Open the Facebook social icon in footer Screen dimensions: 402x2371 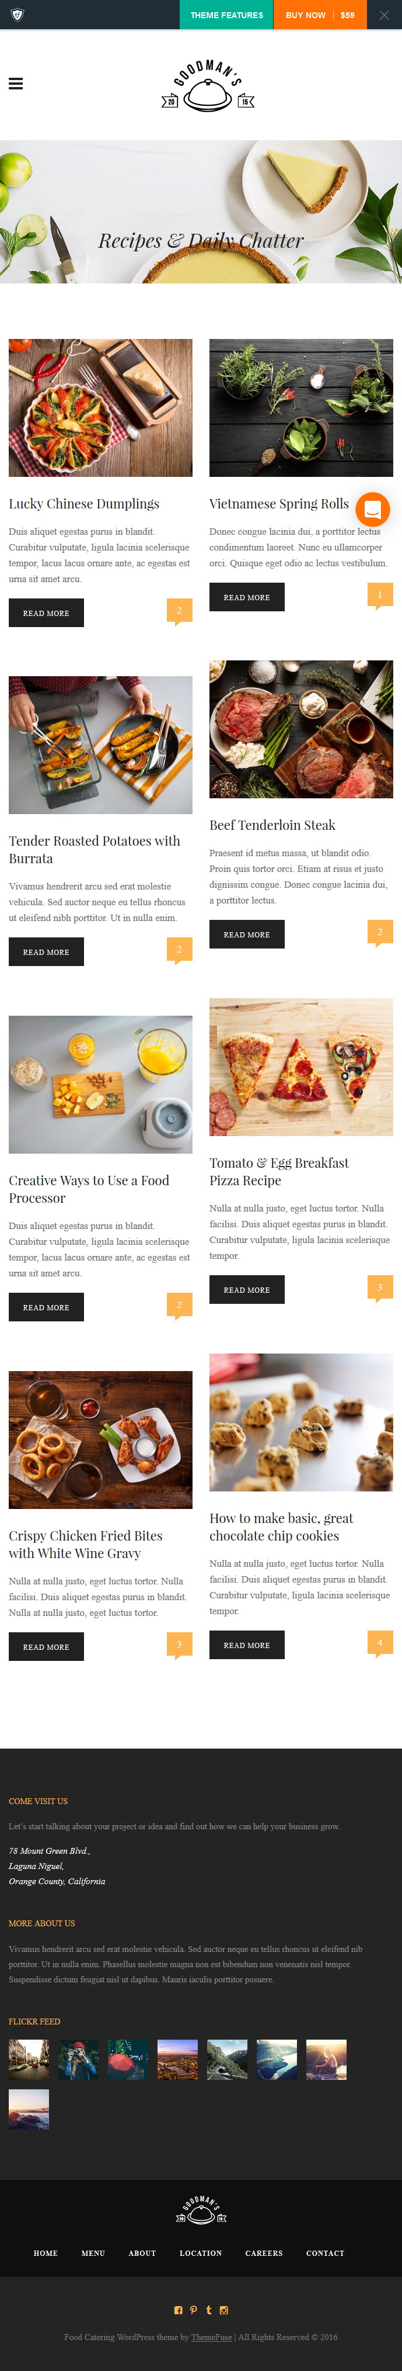(x=179, y=2309)
